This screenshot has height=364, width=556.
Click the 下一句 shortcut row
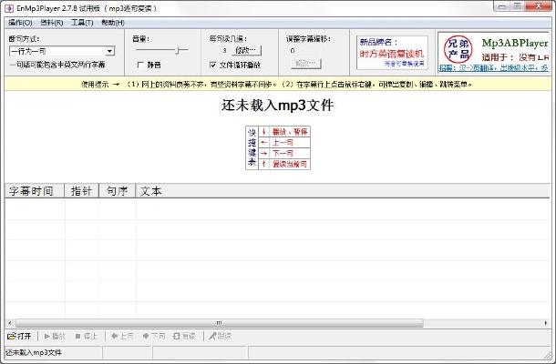284,153
